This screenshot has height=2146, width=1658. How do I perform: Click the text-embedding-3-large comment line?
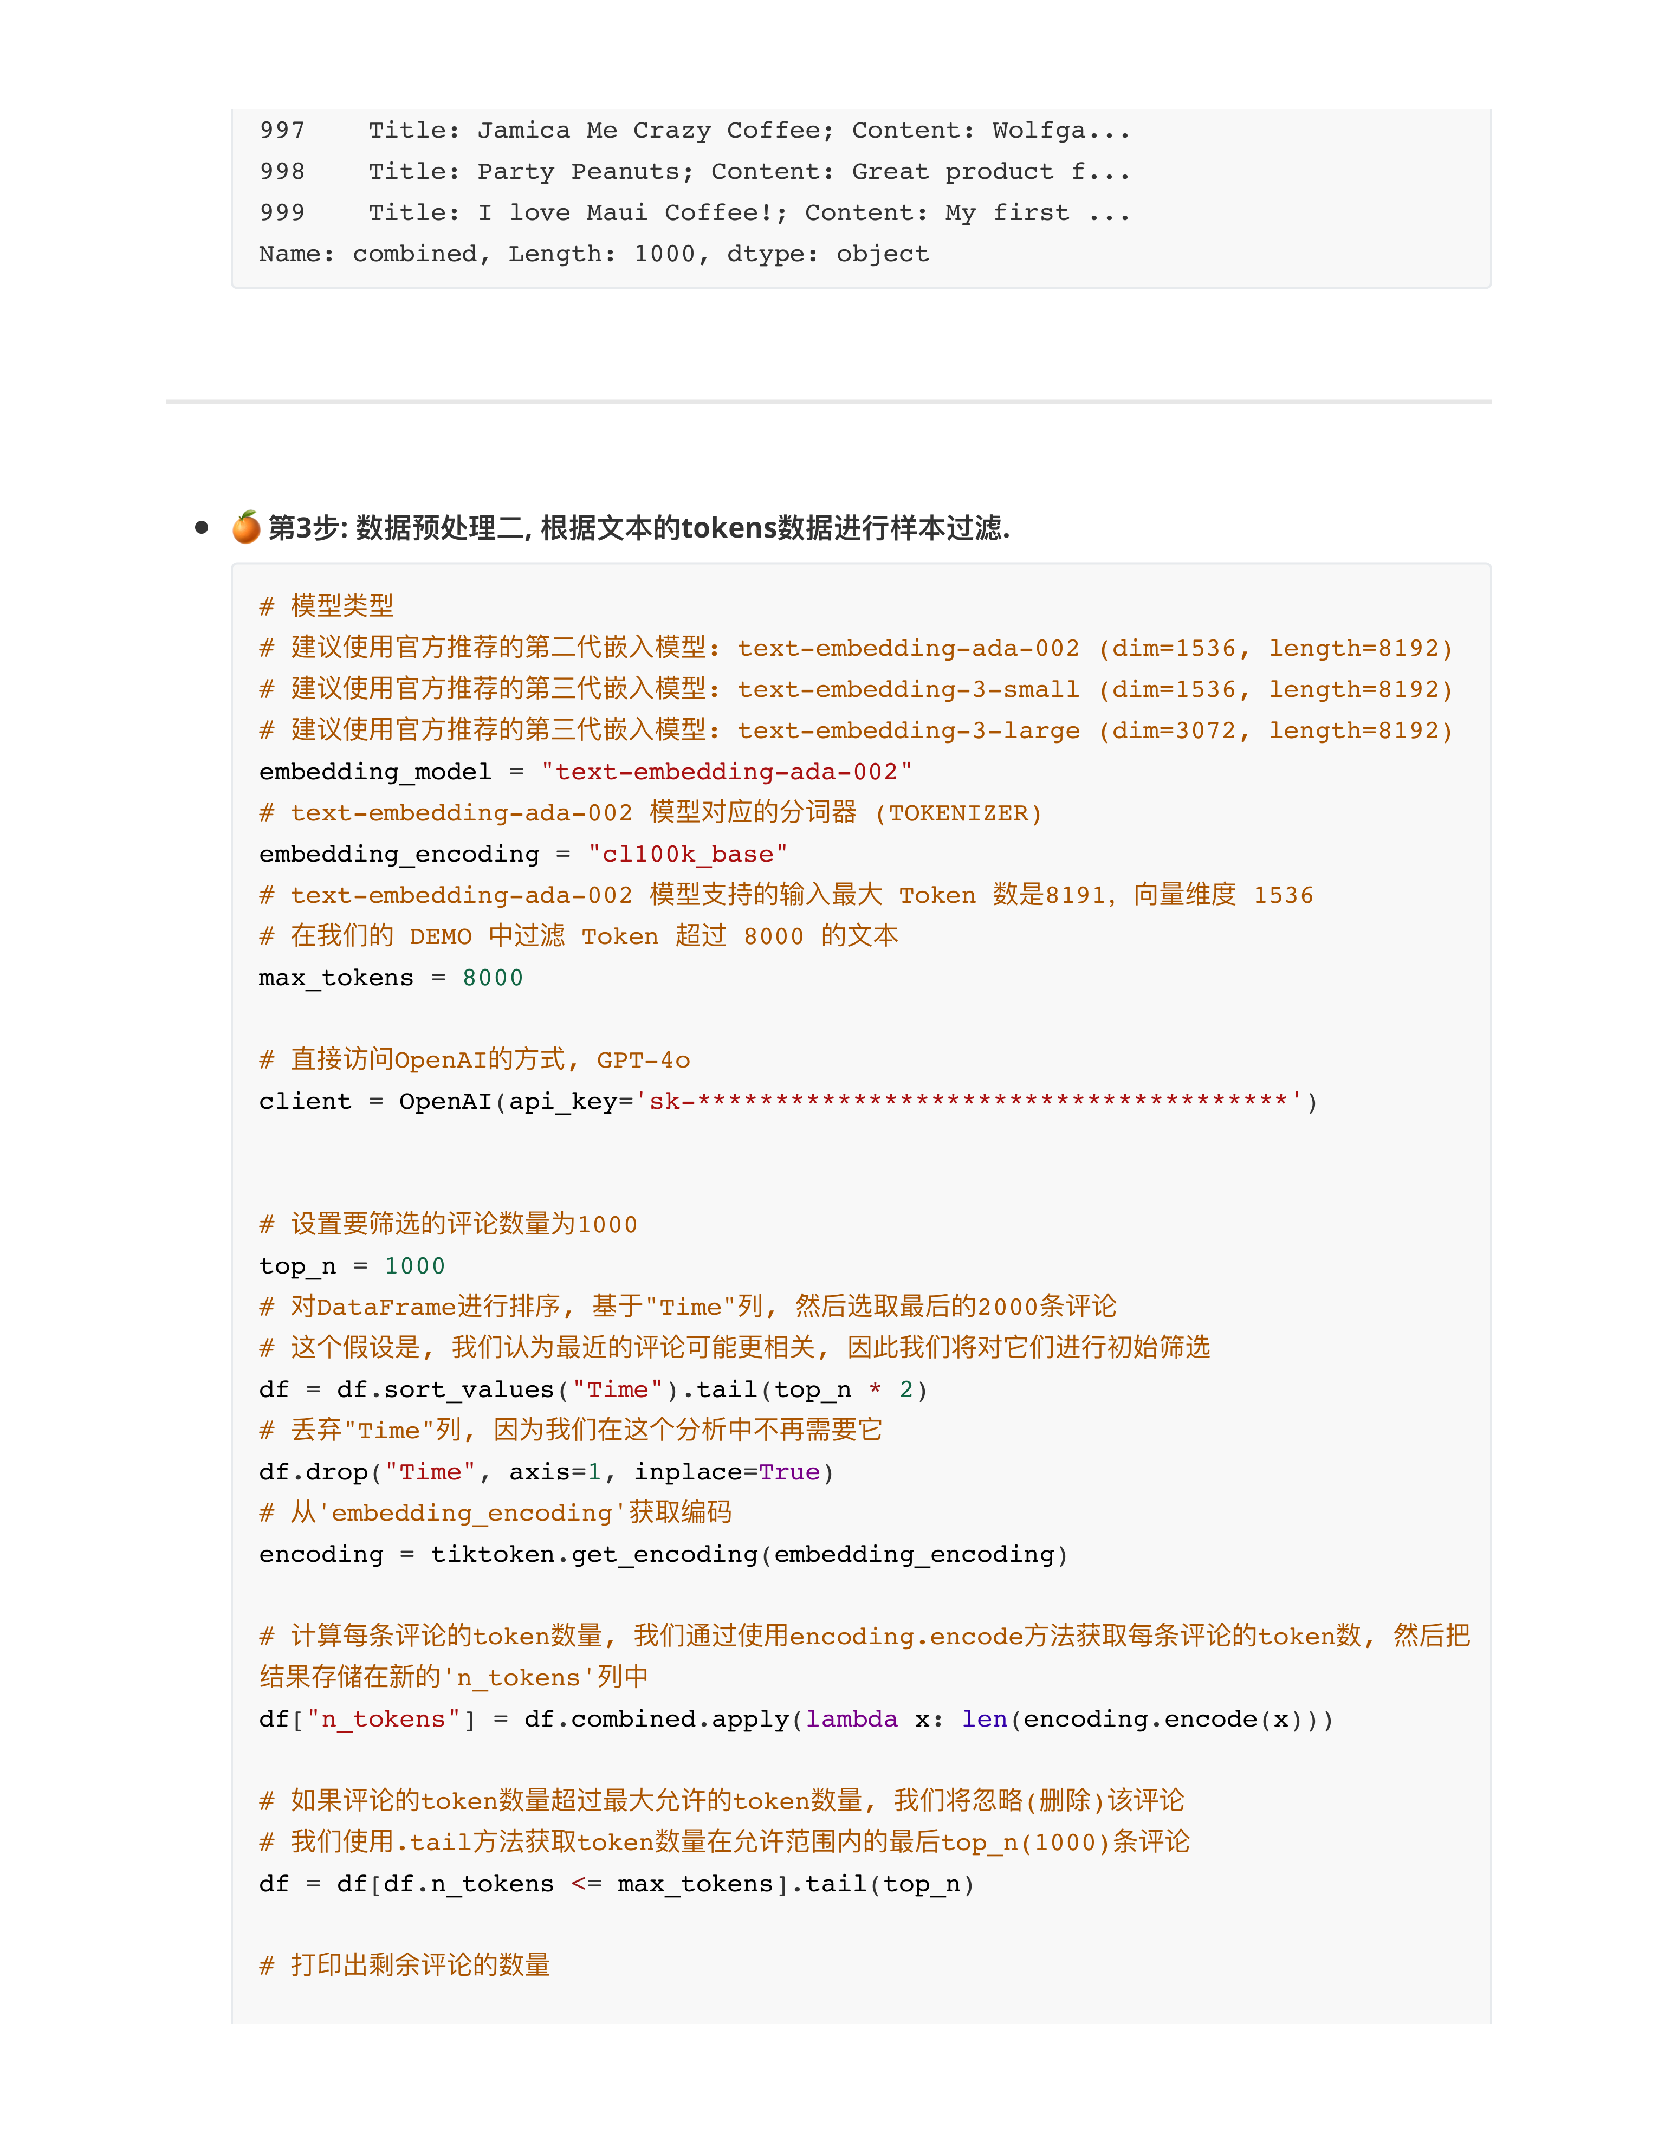(854, 730)
